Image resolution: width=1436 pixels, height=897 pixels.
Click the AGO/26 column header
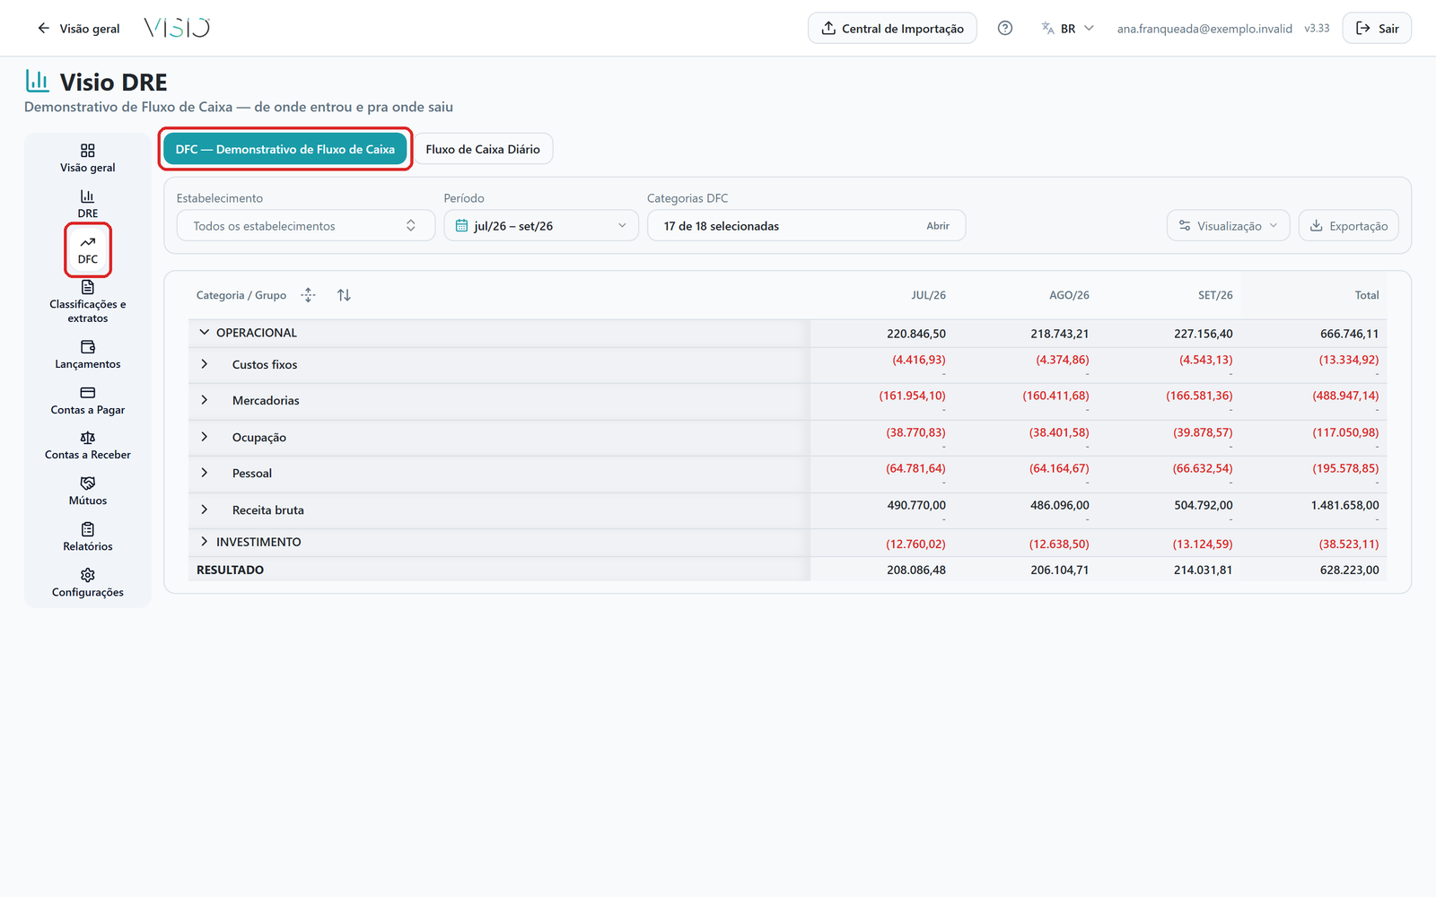[x=1069, y=295]
